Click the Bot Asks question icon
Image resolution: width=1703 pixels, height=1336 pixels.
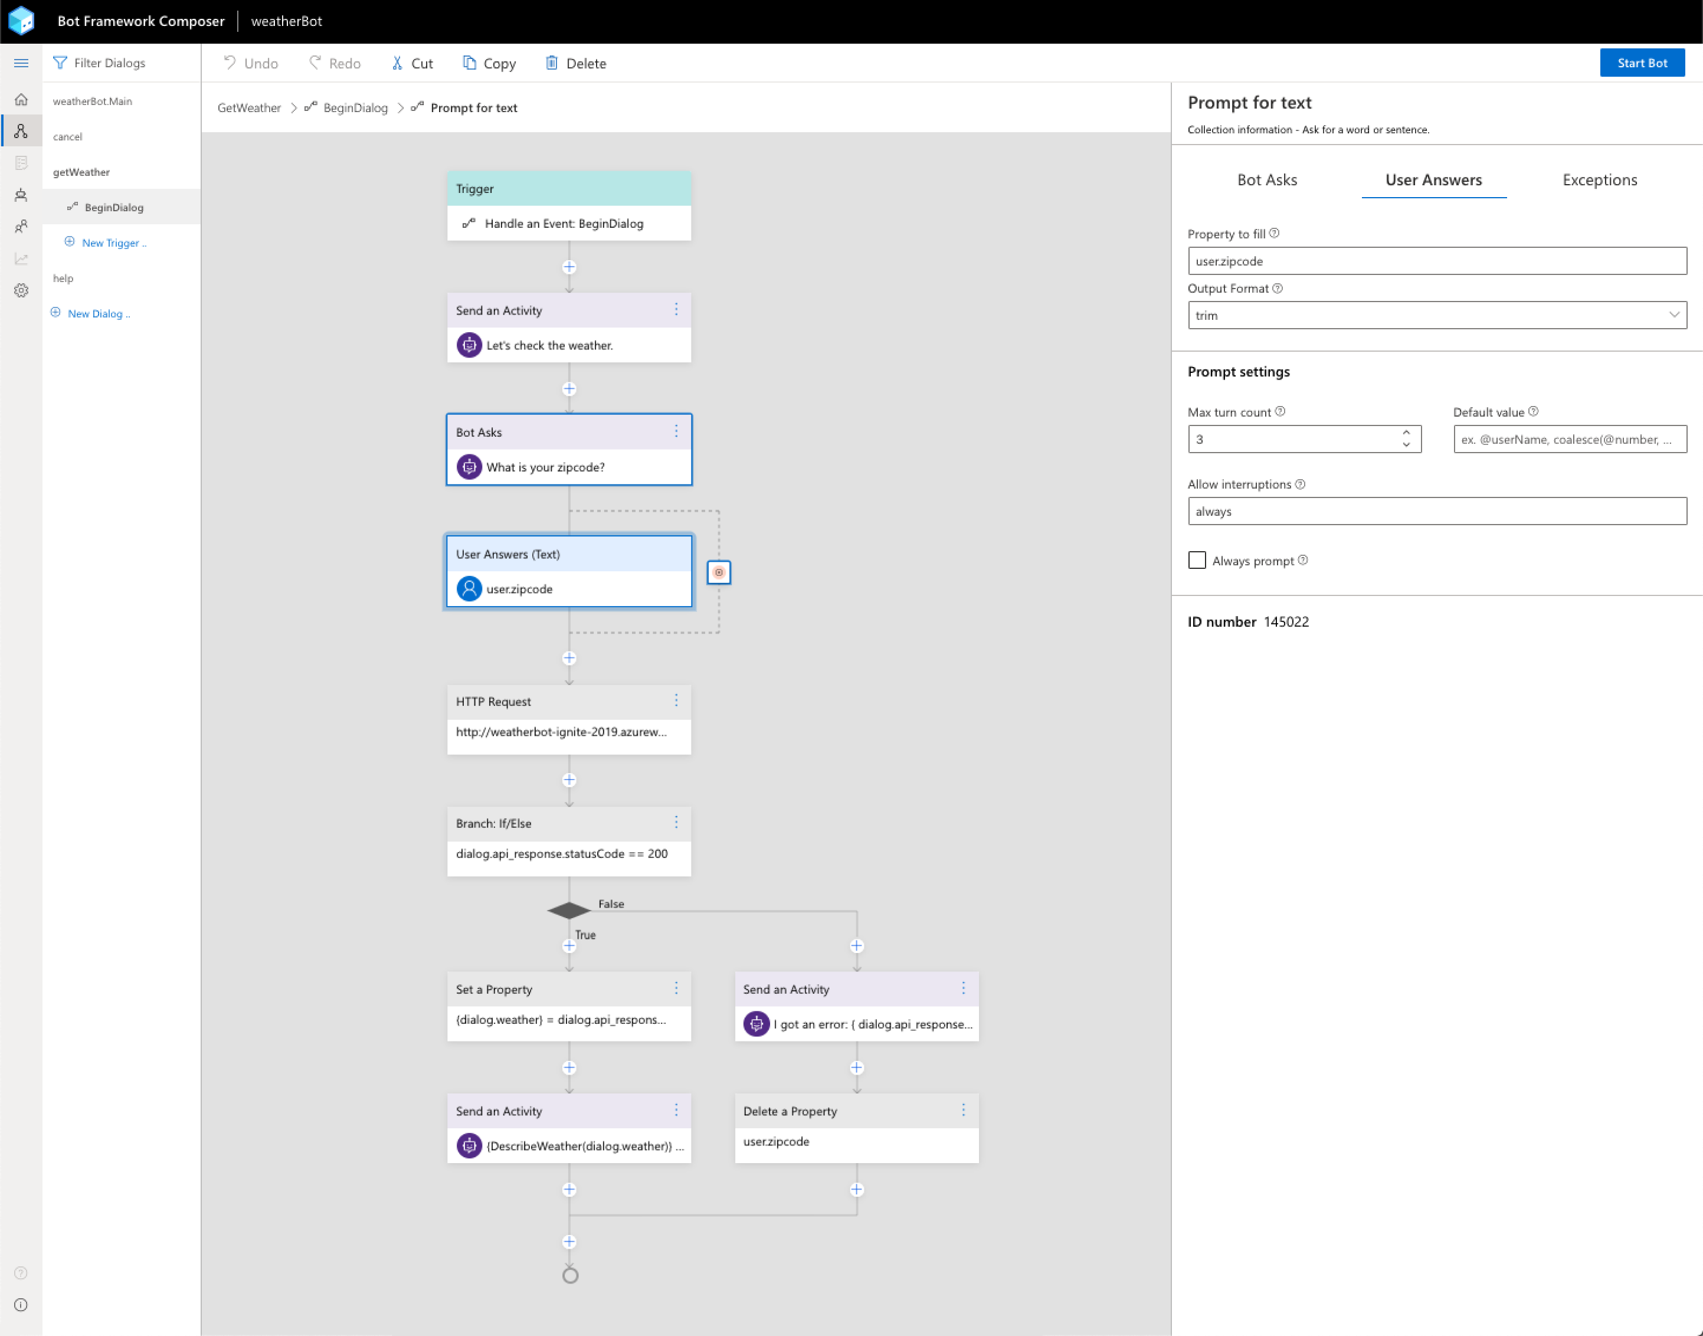coord(469,466)
